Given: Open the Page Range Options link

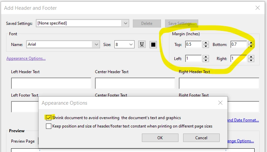Looking at the screenshot, I should point(241,141).
